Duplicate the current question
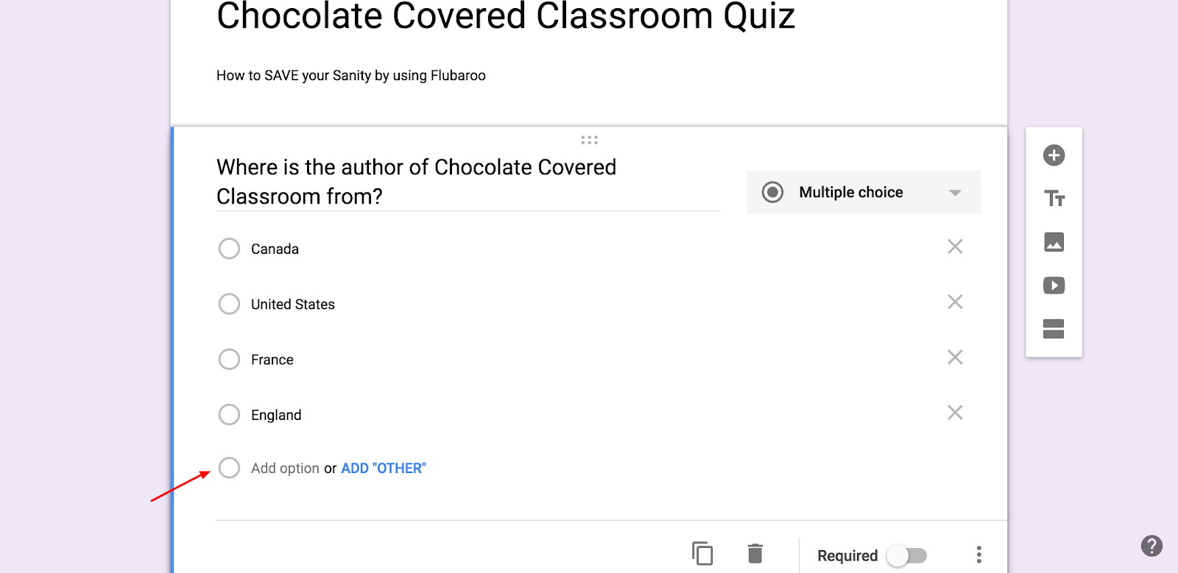The image size is (1178, 573). pos(702,553)
